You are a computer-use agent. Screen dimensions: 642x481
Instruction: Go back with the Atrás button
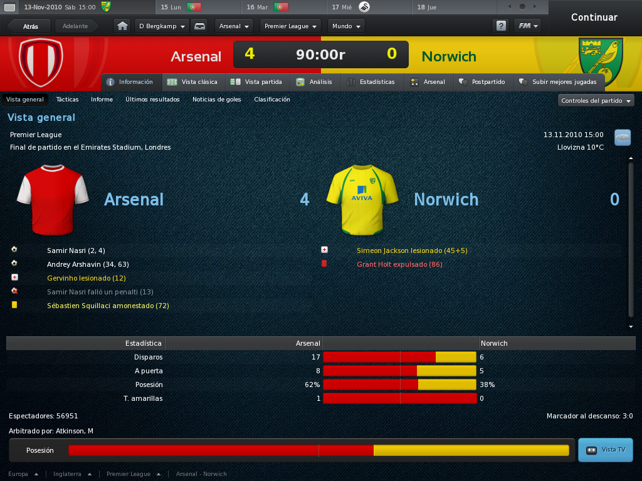coord(29,26)
